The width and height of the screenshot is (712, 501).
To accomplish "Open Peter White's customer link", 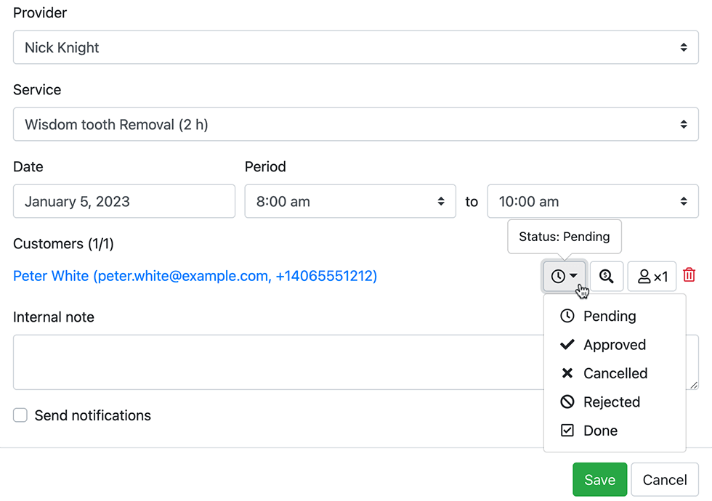I will [x=195, y=276].
